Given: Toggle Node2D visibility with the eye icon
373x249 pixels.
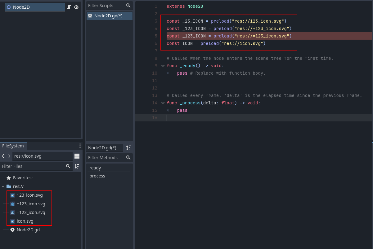Looking at the screenshot, I should pyautogui.click(x=76, y=7).
